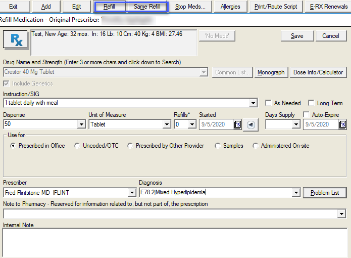Screen dimensions: 351x258
Task: Click the Rx prescription icon
Action: pyautogui.click(x=15, y=40)
